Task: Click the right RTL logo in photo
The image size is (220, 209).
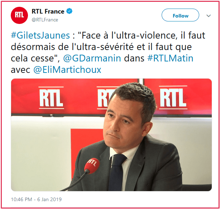Action: [x=173, y=98]
